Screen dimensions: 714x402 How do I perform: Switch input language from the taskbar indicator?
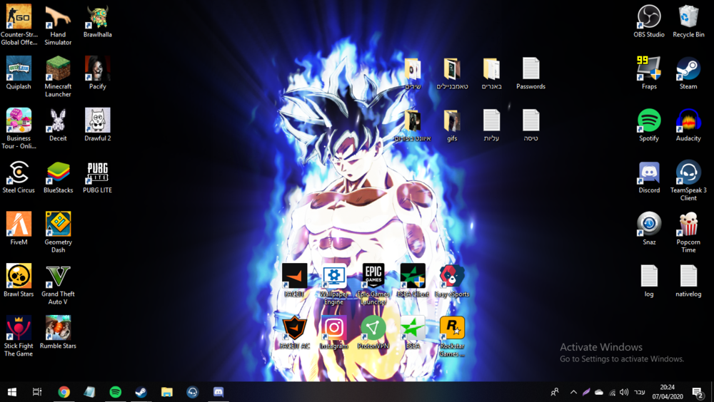click(x=640, y=392)
